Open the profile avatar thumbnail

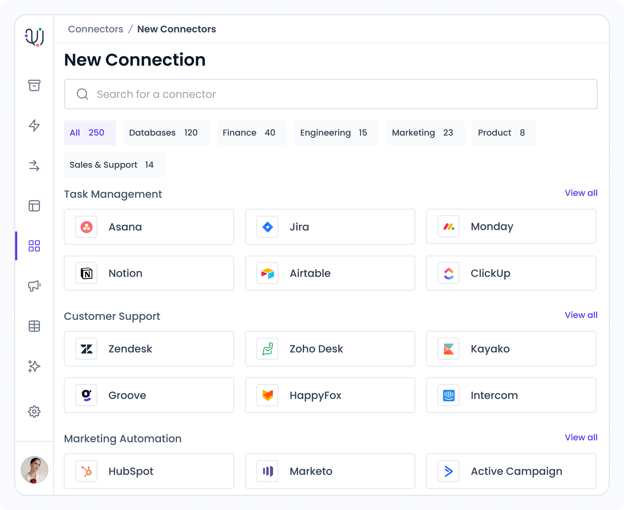(x=34, y=470)
